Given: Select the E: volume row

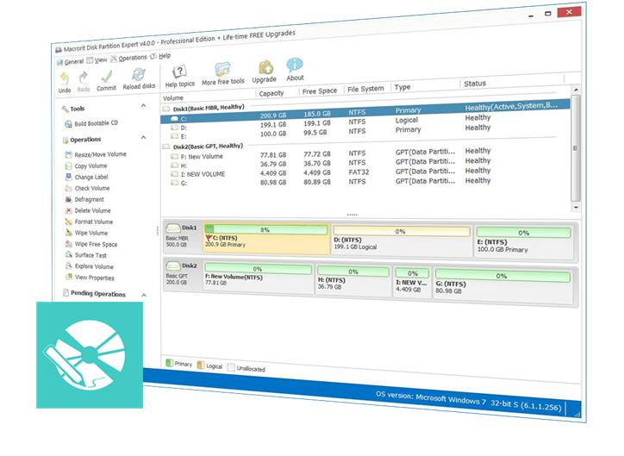Looking at the screenshot, I should [x=365, y=133].
